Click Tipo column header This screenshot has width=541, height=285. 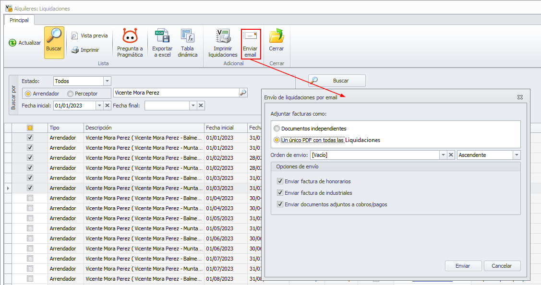pyautogui.click(x=66, y=128)
